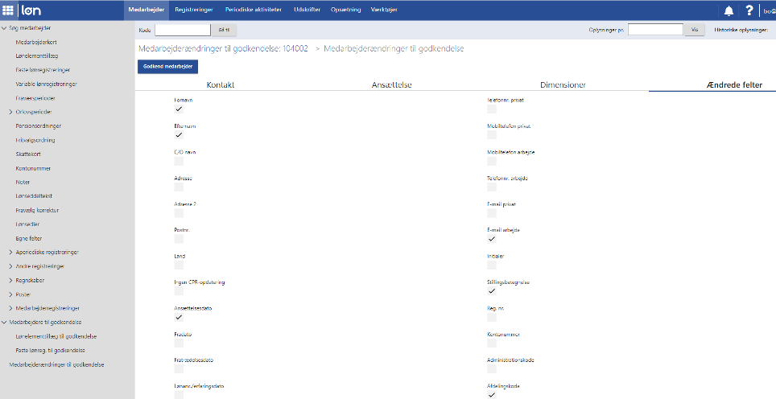Open the Registreringer menu
776x399 pixels.
(x=192, y=10)
